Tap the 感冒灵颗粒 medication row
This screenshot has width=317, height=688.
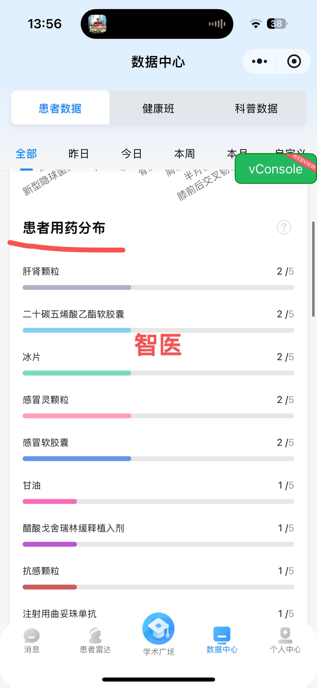(158, 400)
